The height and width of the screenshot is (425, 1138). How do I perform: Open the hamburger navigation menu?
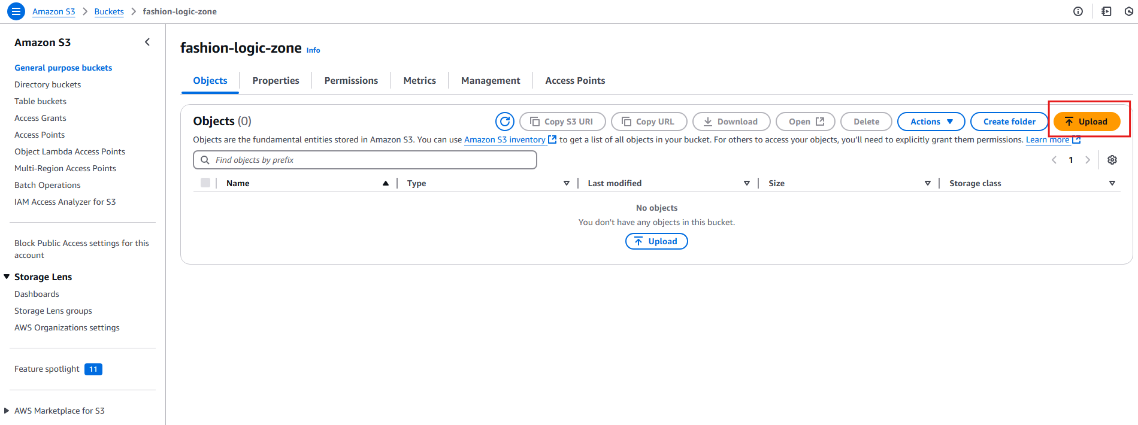(x=16, y=11)
